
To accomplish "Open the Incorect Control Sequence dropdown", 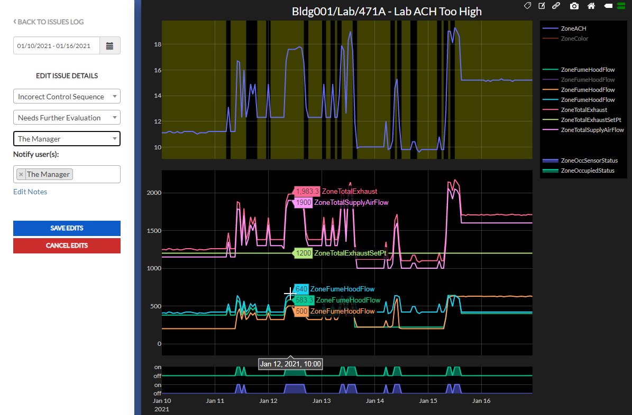I will coord(67,96).
